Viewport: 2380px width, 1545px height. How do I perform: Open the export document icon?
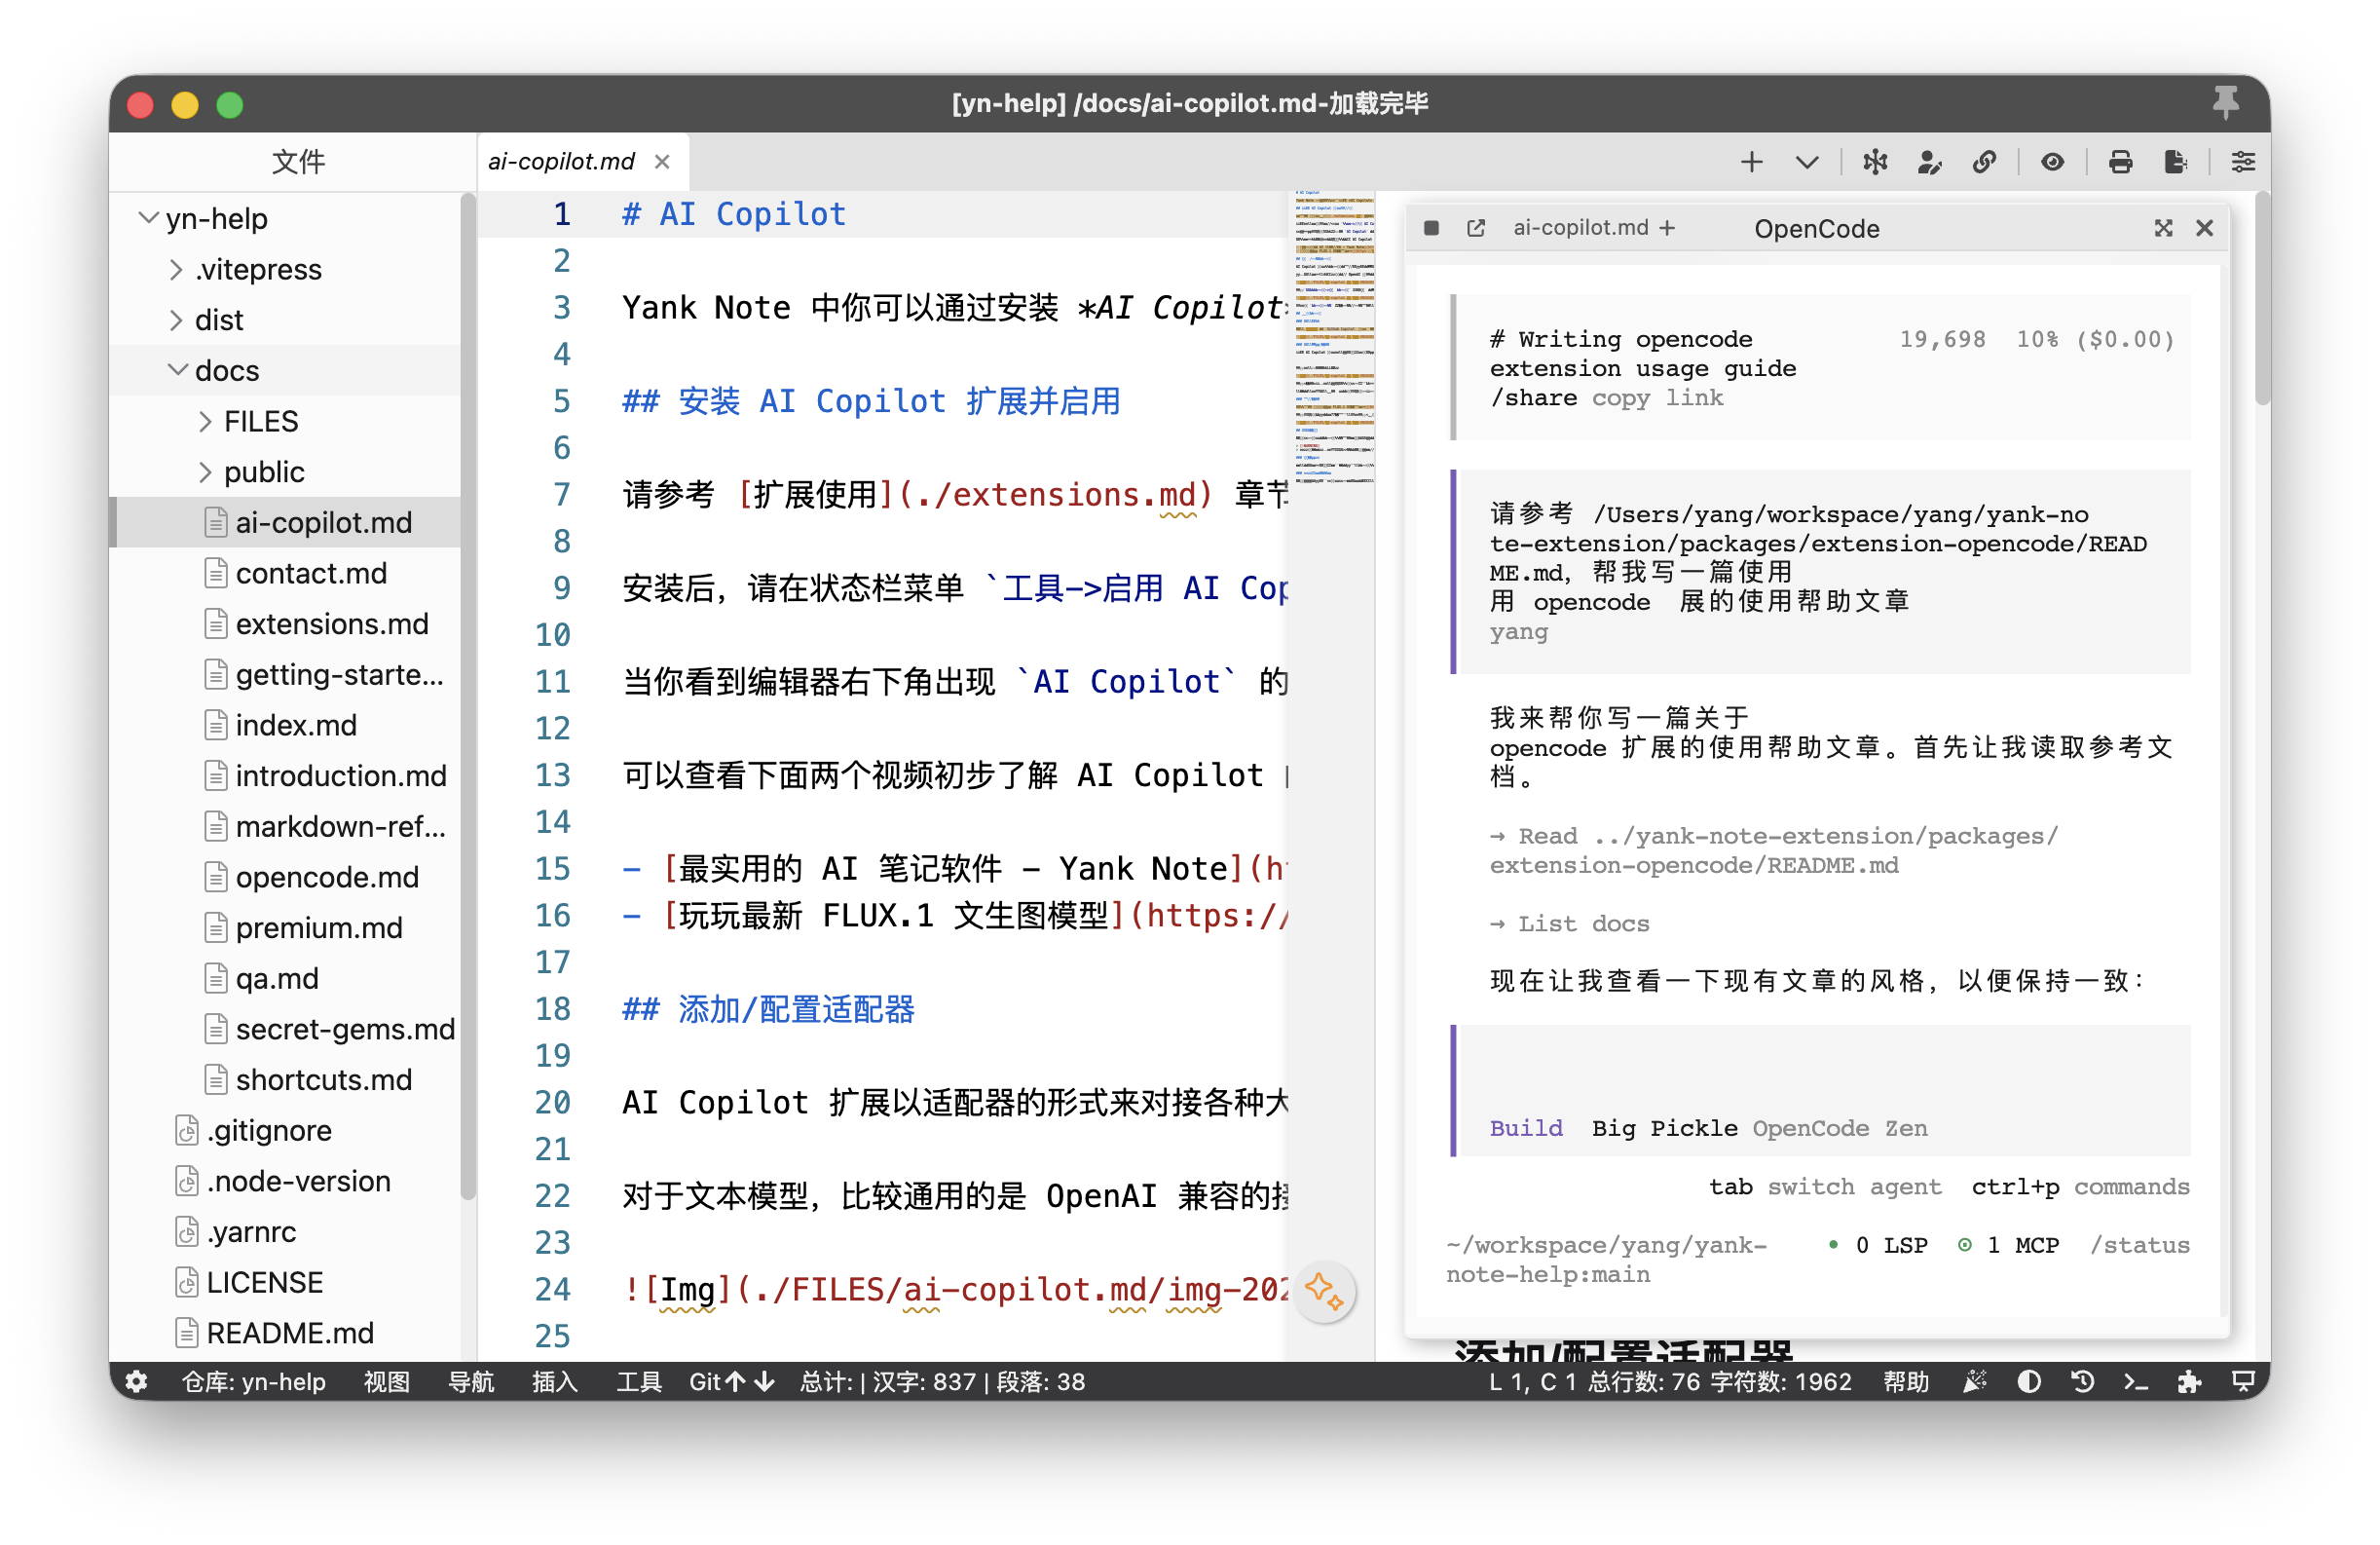[x=2175, y=162]
